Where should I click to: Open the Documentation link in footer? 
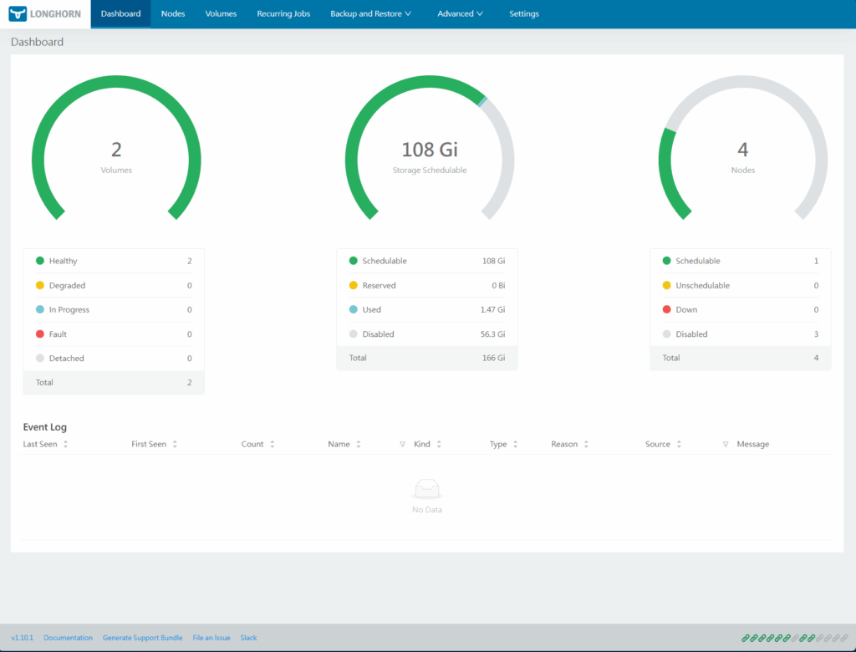[68, 638]
